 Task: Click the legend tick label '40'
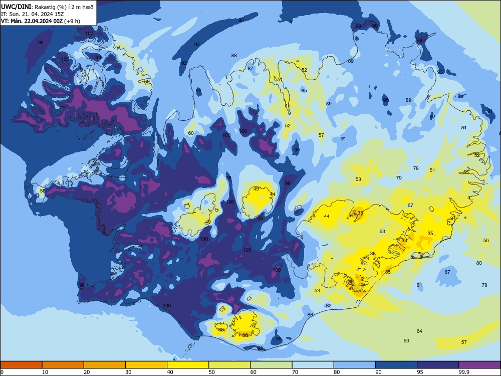click(x=170, y=372)
